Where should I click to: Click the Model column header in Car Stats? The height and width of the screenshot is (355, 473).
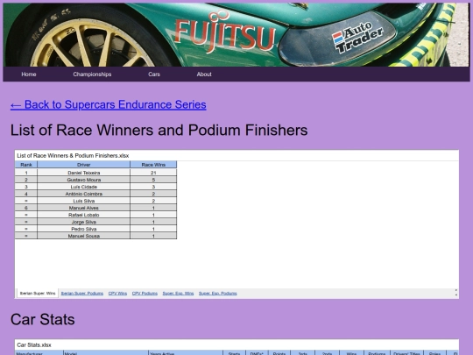point(106,353)
